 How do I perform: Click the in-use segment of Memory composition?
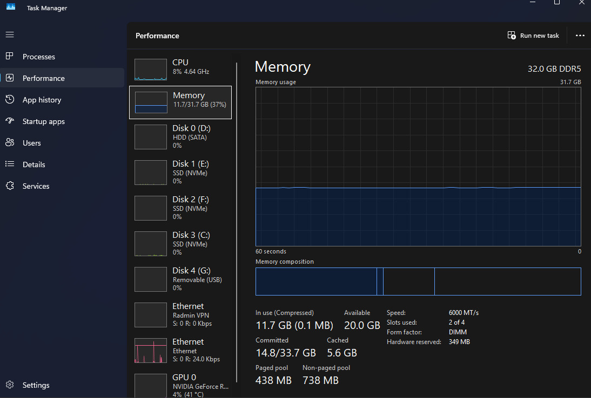[316, 282]
